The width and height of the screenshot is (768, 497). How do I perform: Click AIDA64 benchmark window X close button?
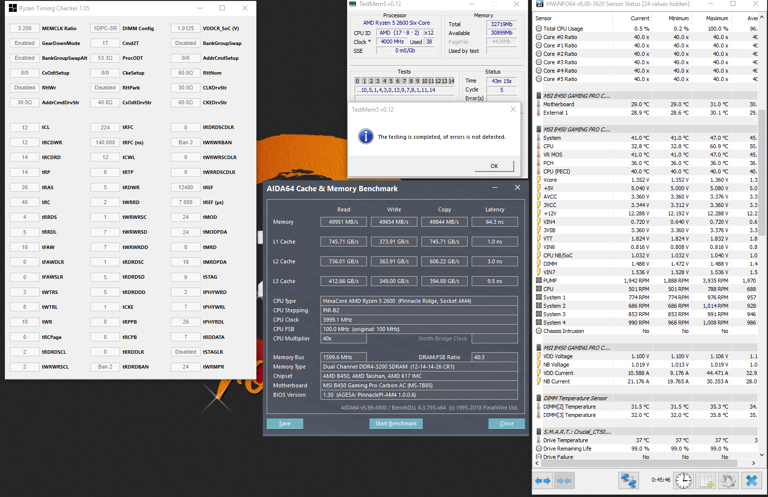pyautogui.click(x=517, y=187)
